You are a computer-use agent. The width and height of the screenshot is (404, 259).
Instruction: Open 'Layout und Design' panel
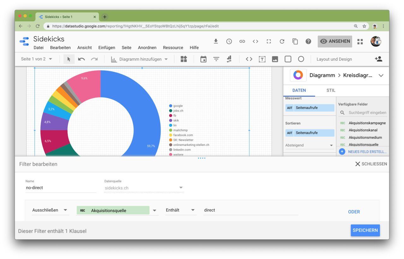point(334,59)
